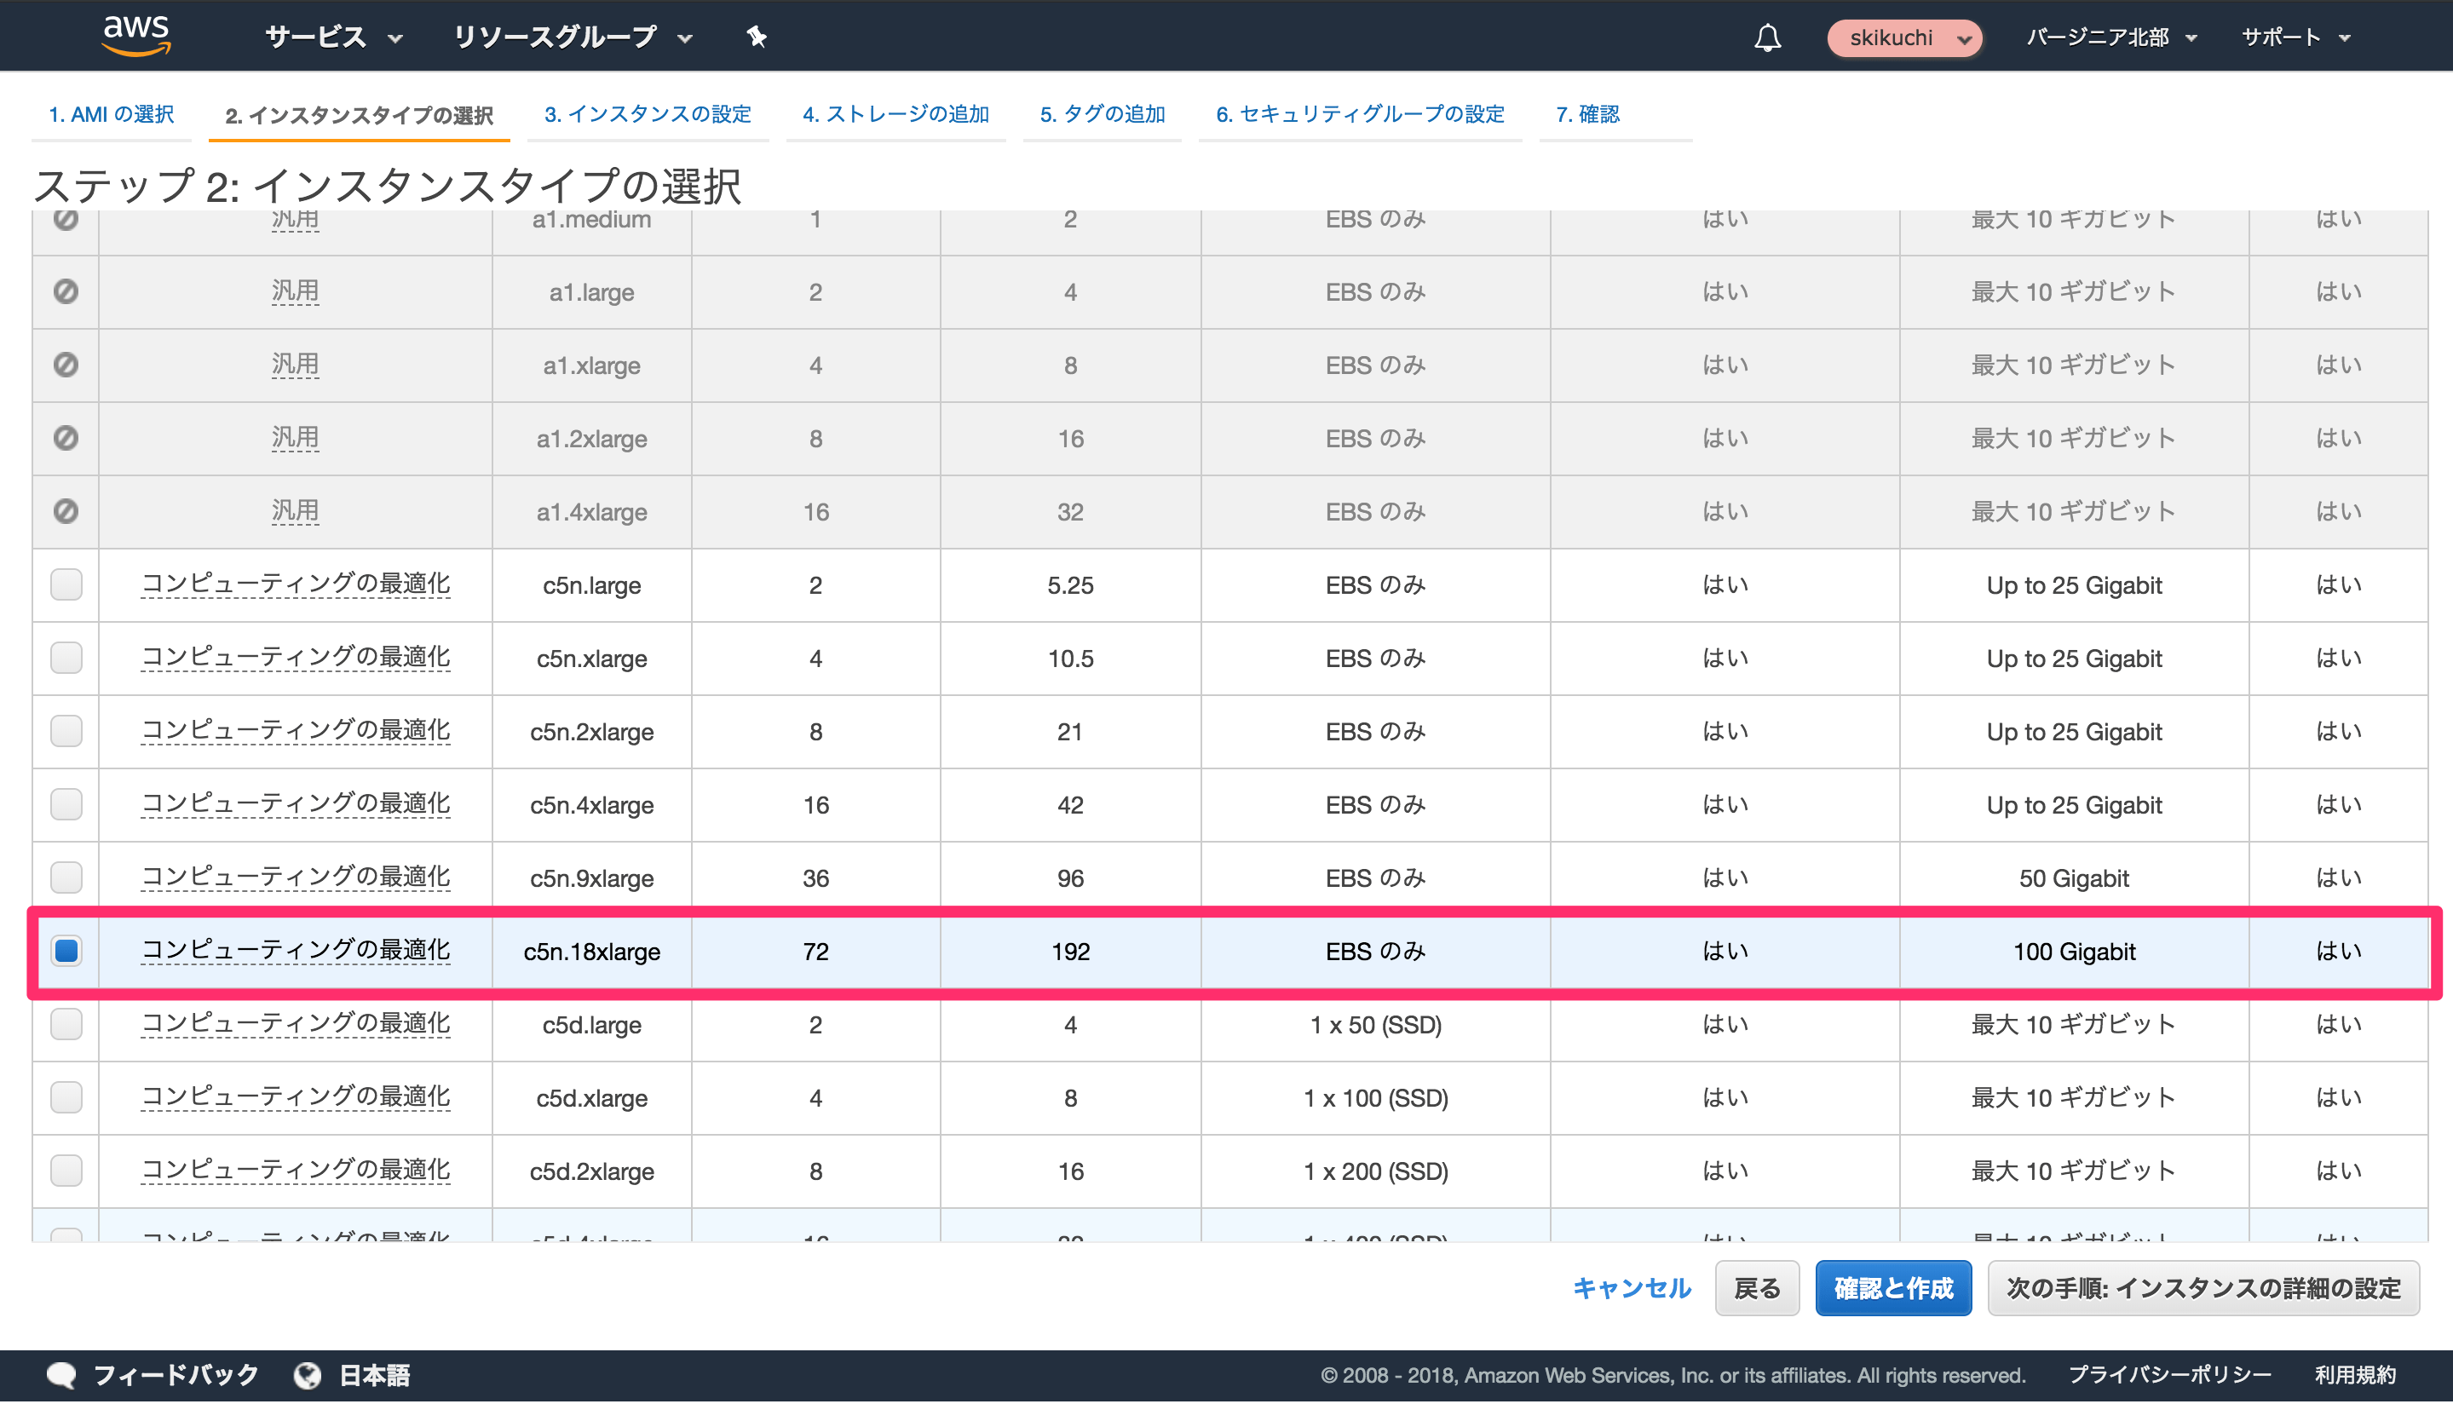Screen dimensions: 2453x1404
Task: Open the skikuchi account dropdown
Action: [1904, 37]
